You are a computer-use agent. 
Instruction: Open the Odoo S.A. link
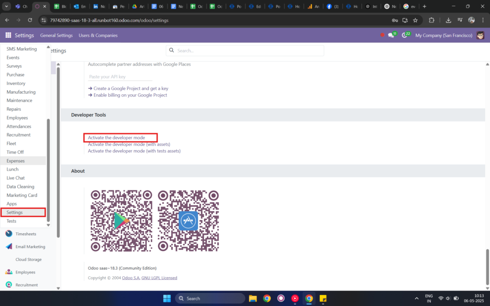pos(131,278)
